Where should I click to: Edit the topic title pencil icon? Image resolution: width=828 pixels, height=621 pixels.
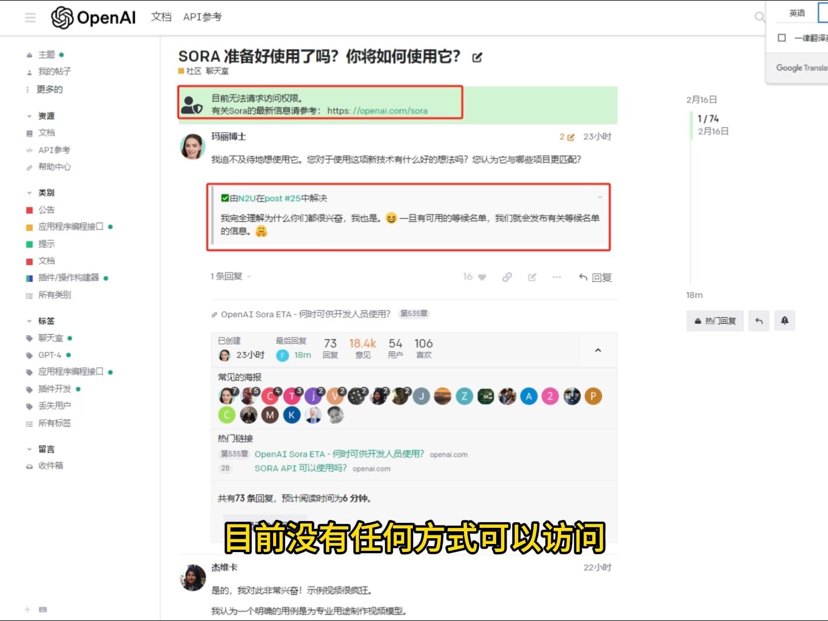click(477, 57)
